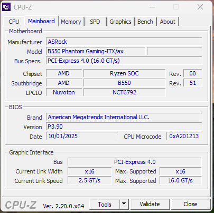Image resolution: width=214 pixels, height=213 pixels.
Task: Click the Close button at bottom
Action: point(190,204)
